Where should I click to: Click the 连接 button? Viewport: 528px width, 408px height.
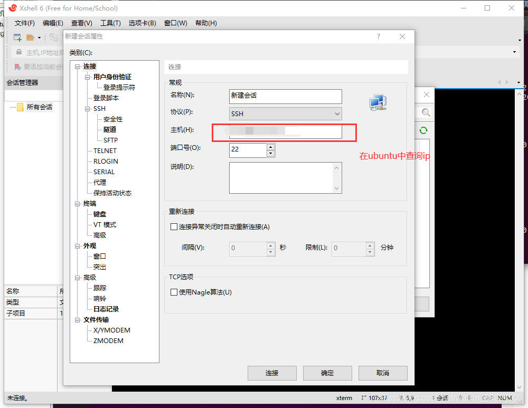coord(272,373)
